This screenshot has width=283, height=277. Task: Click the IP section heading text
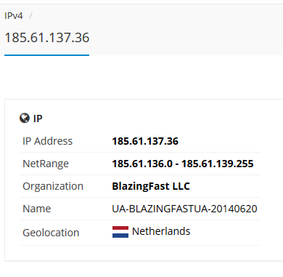coord(38,119)
